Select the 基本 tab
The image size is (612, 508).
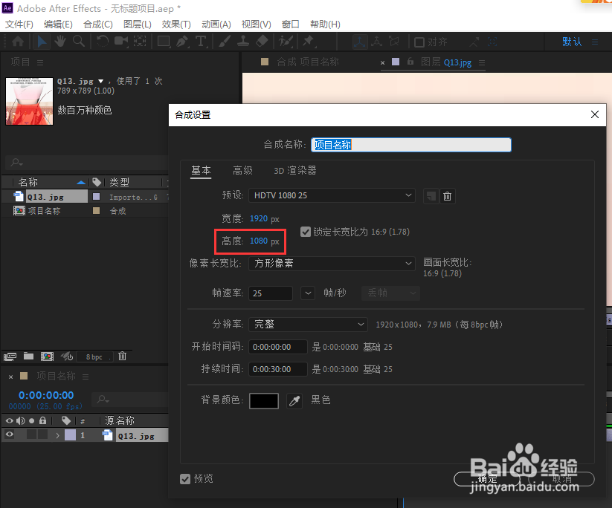[x=201, y=170]
